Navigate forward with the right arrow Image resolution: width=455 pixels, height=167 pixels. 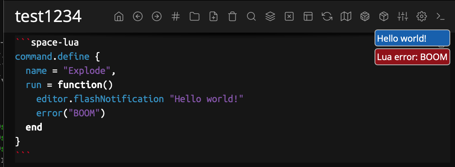point(157,17)
